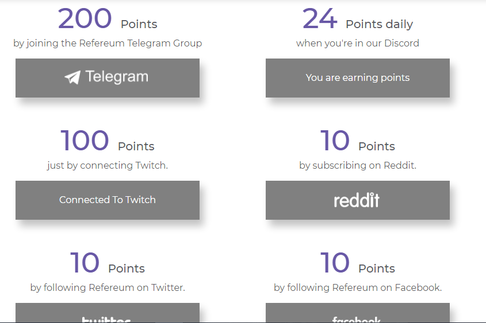Click the "10" number above the Facebook text

click(x=335, y=263)
